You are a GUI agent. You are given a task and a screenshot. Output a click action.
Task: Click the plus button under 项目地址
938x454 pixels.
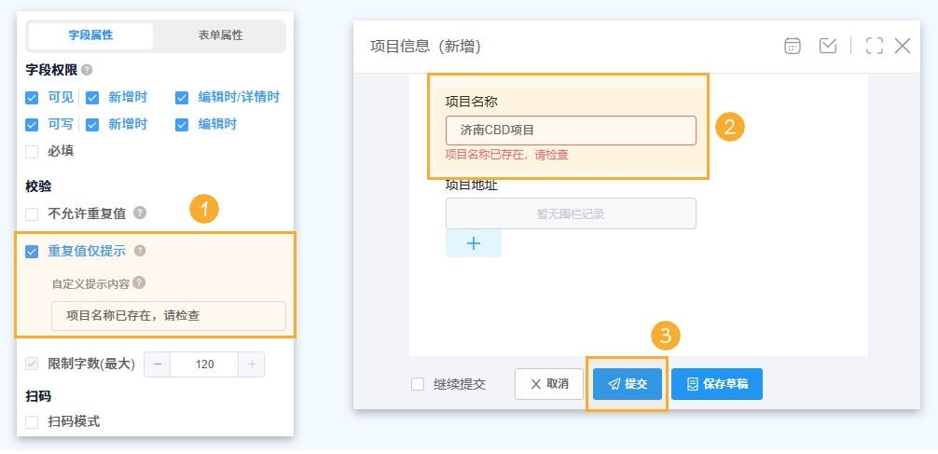[x=473, y=243]
